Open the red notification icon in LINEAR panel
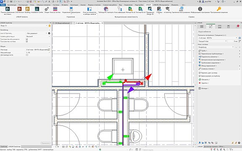Screen dimensions: 242x151 [238, 26]
